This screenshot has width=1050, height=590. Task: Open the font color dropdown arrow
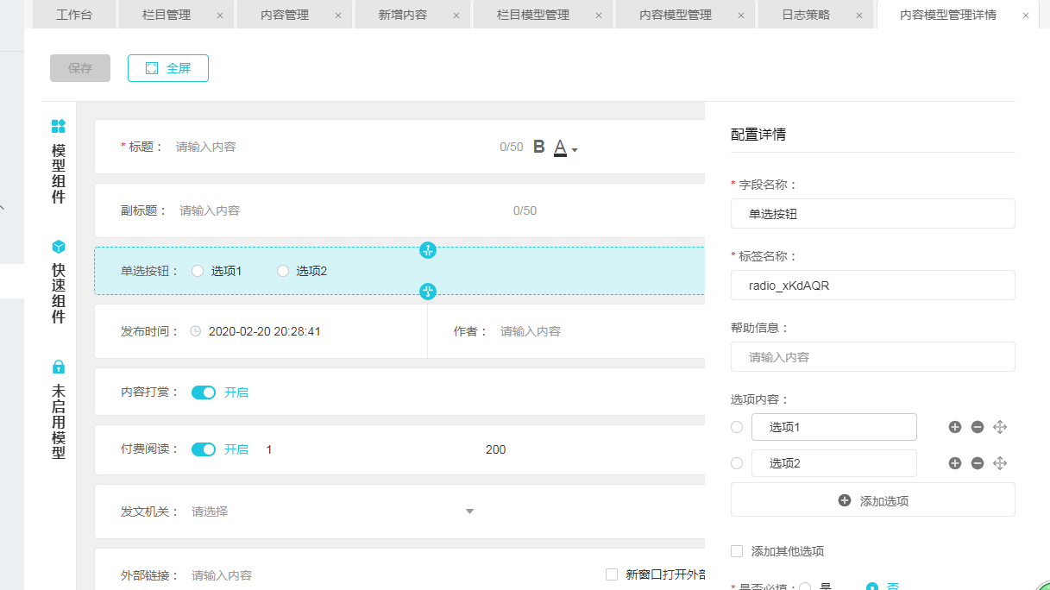pyautogui.click(x=575, y=150)
